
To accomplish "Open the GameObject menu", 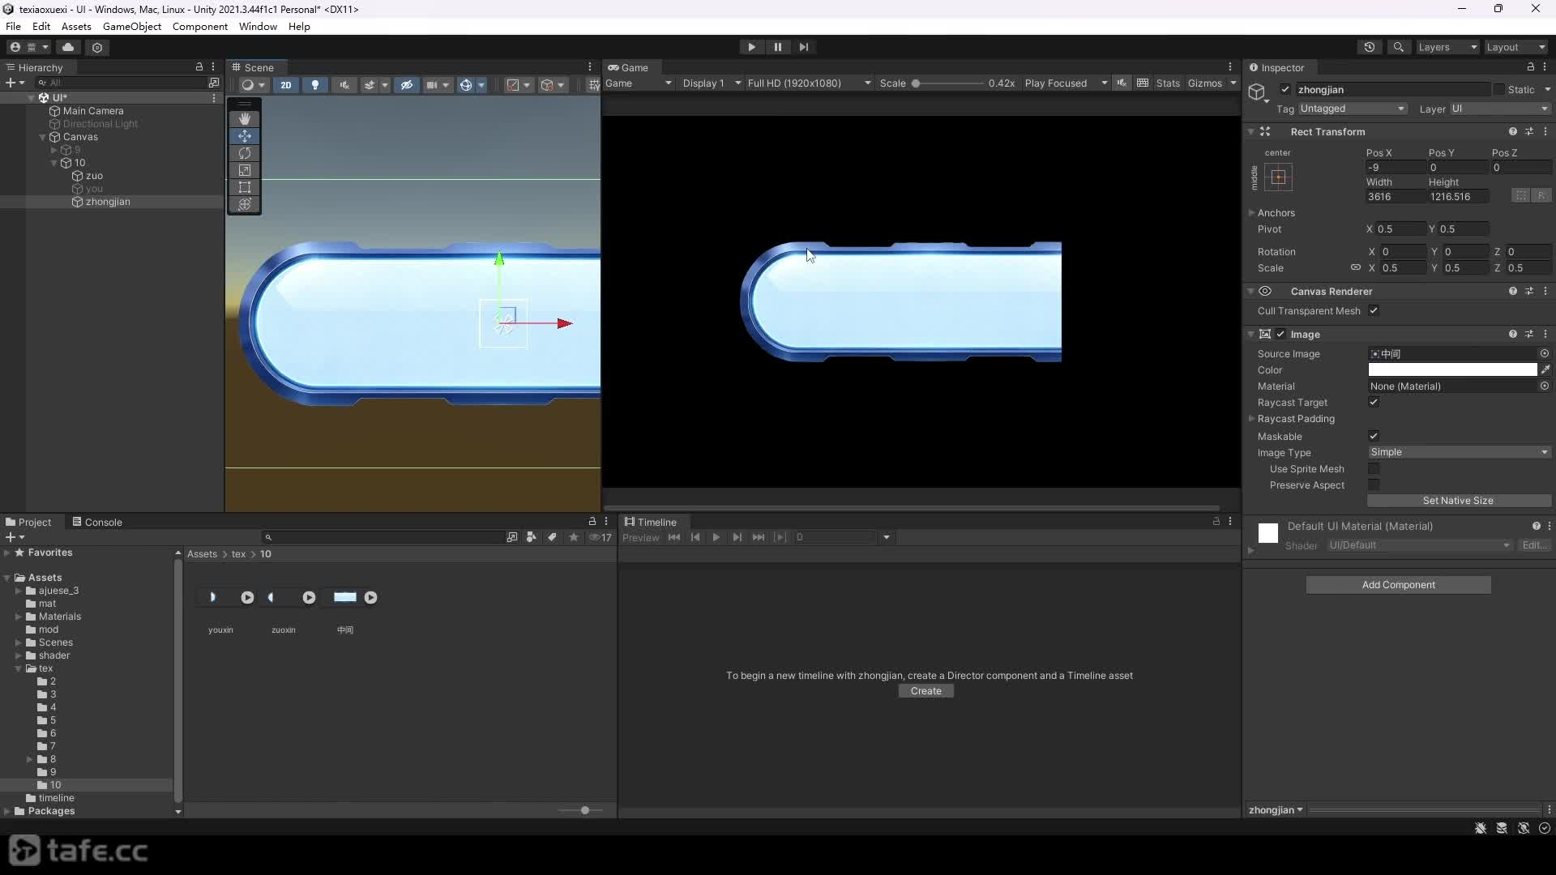I will pos(132,26).
